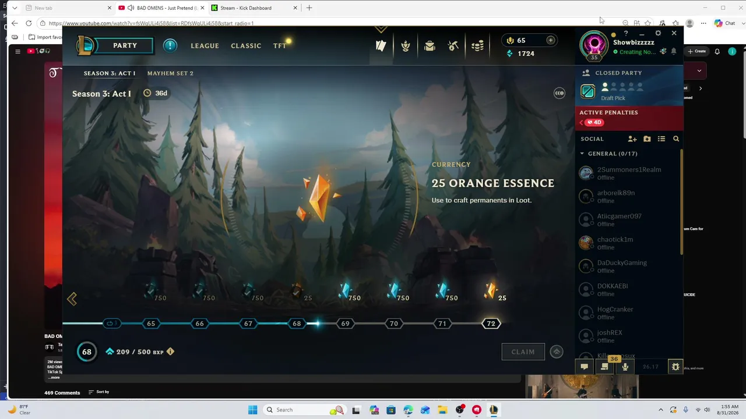The height and width of the screenshot is (419, 746).
Task: Open Microsoft Store from the taskbar
Action: [x=390, y=410]
